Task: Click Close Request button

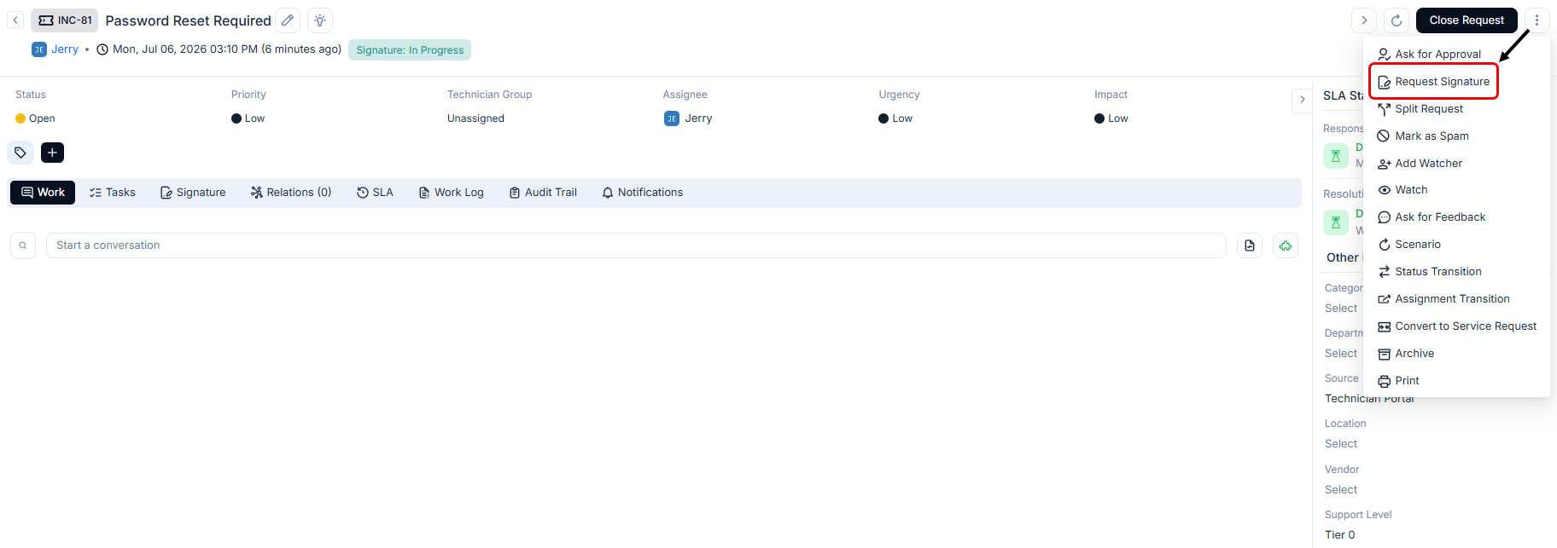Action: [1467, 20]
